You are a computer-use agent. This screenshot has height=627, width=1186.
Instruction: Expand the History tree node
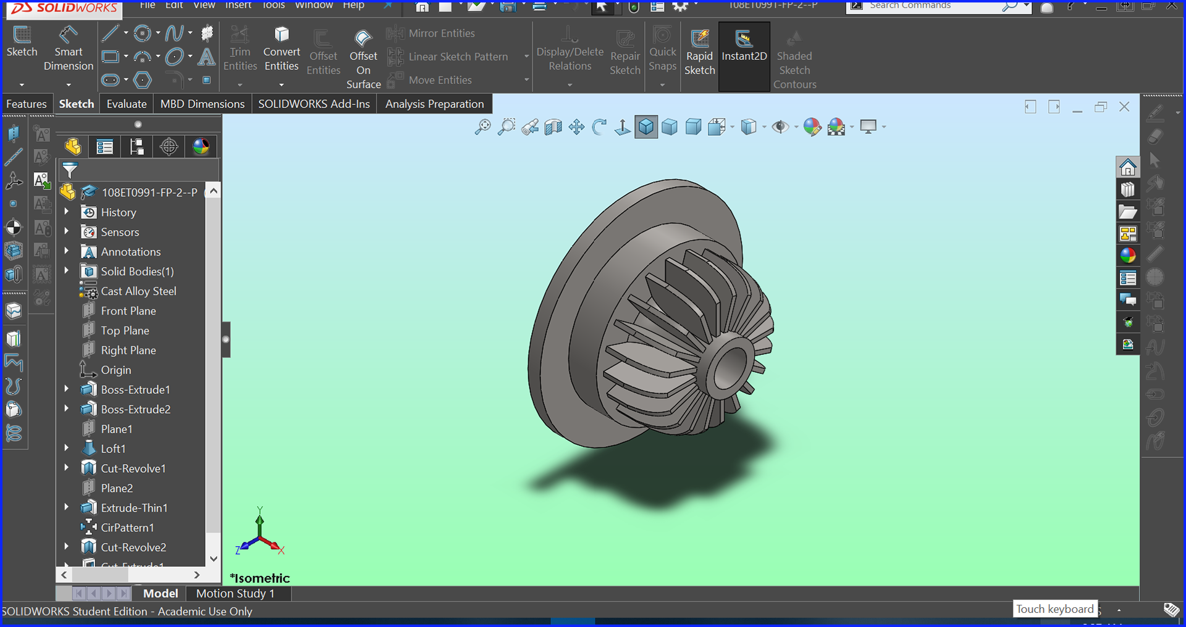point(67,212)
